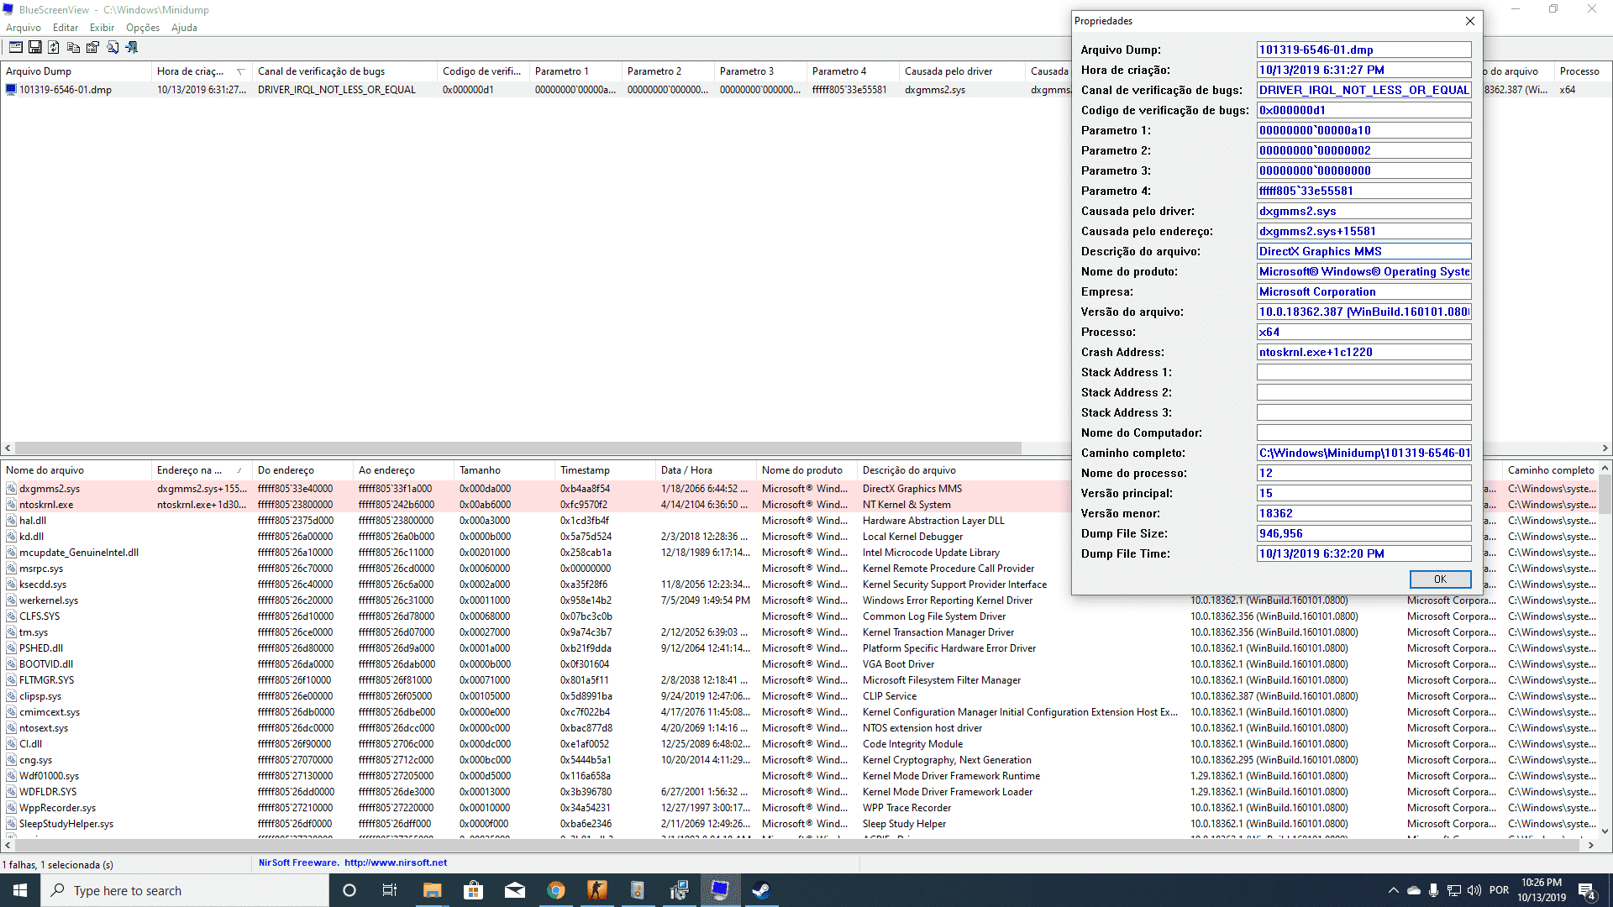Click upper pane scrollbar left arrow
Screen dimensions: 1613x907
coord(8,448)
